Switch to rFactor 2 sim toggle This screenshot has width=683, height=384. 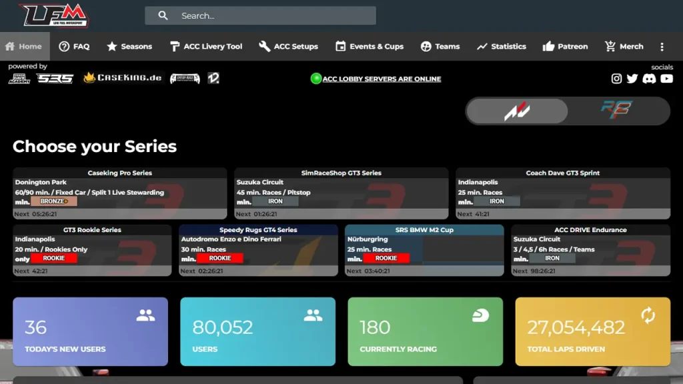click(x=617, y=111)
